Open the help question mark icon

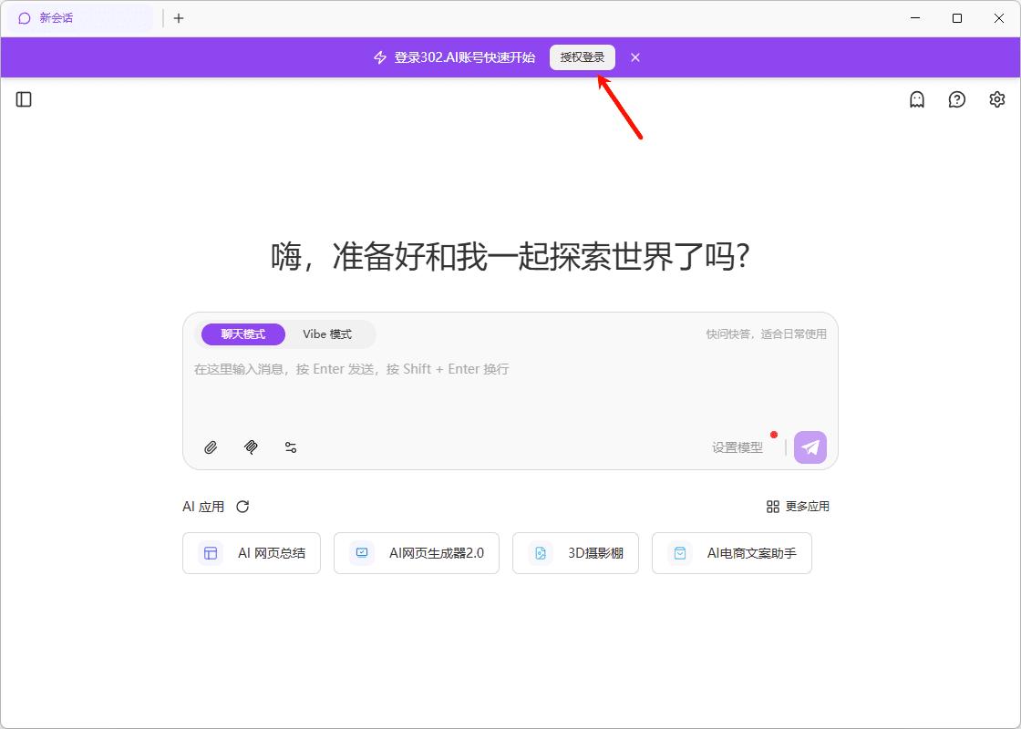(x=956, y=99)
